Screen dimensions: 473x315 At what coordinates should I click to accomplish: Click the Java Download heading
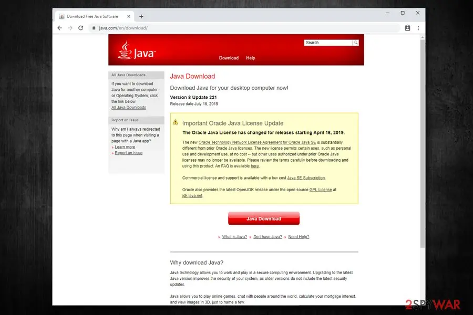(192, 76)
